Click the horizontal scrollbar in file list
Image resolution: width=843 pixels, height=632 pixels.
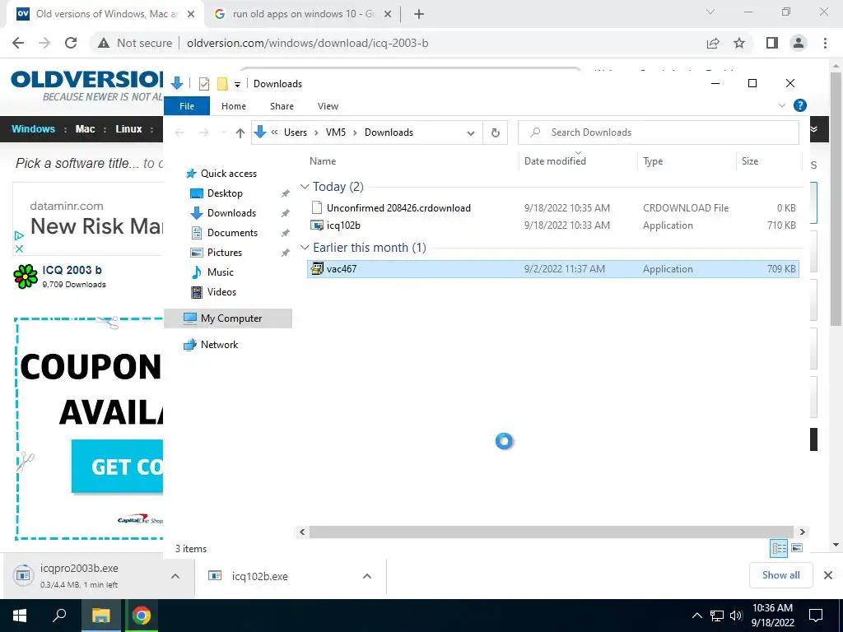click(x=552, y=532)
